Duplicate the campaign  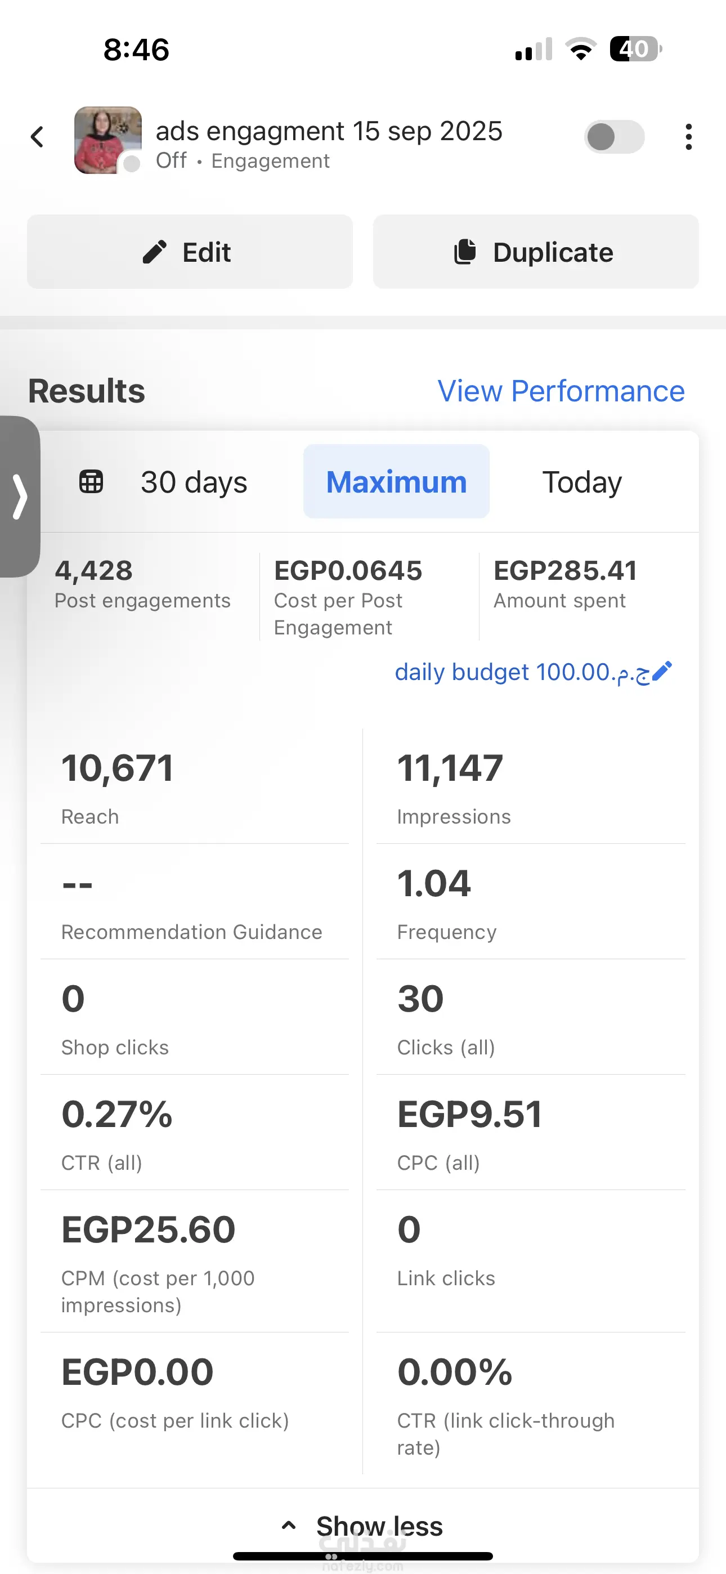(535, 252)
